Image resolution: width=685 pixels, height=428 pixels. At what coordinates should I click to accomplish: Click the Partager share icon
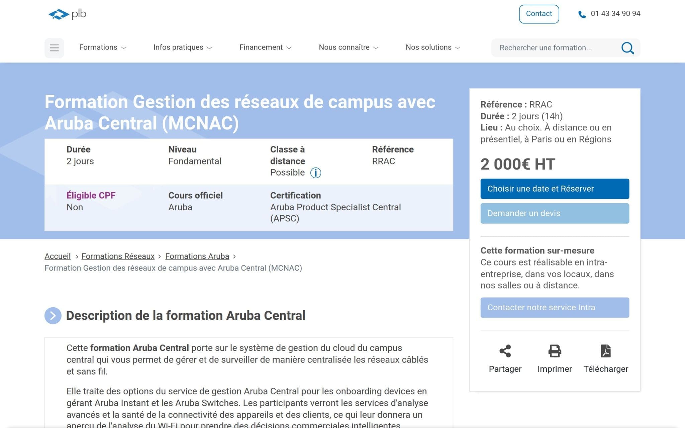click(x=505, y=351)
